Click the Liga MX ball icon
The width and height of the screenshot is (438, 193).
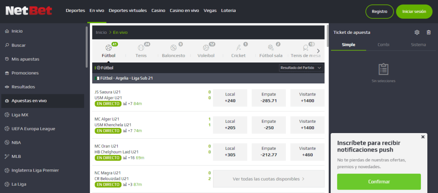pyautogui.click(x=7, y=115)
